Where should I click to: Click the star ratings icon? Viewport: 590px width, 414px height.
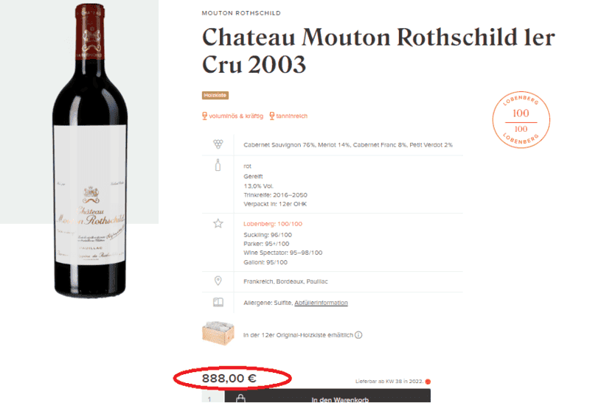218,223
